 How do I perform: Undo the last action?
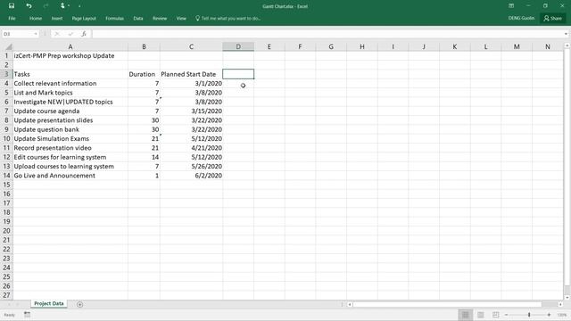[29, 6]
